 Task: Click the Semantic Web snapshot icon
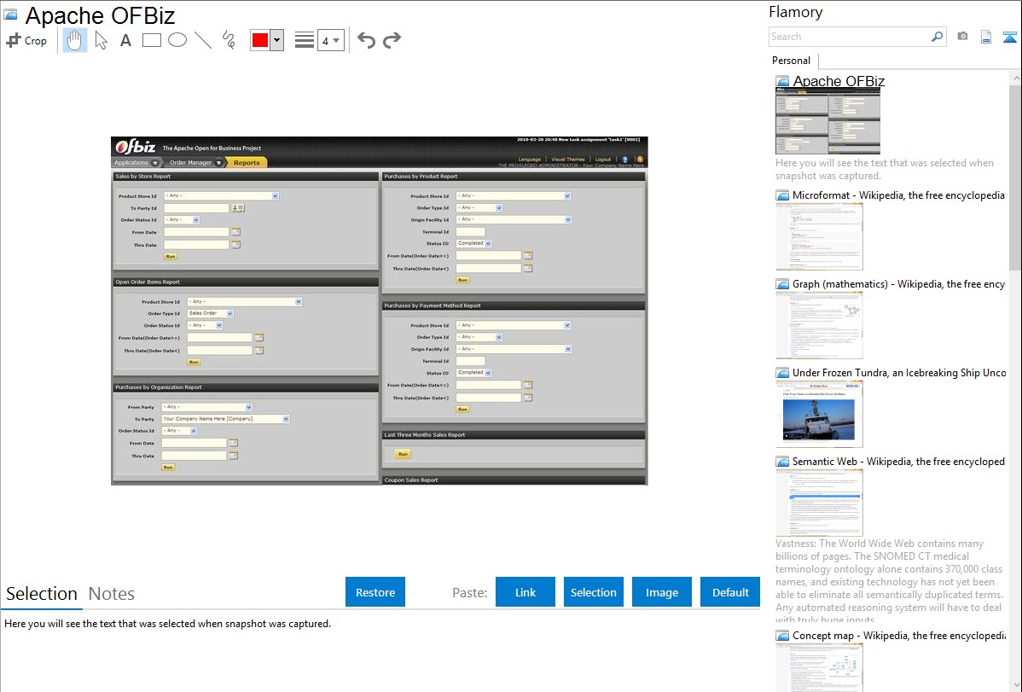(782, 462)
